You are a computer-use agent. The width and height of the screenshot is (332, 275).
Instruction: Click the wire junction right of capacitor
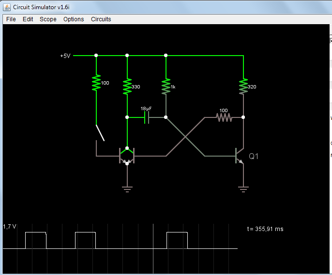166,117
